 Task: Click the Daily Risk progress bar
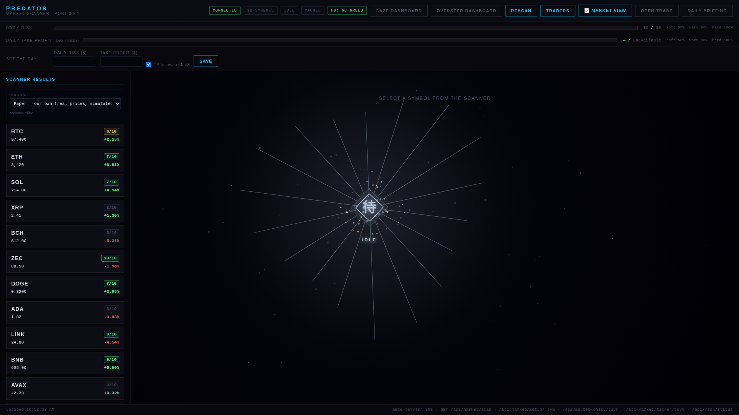pyautogui.click(x=346, y=28)
